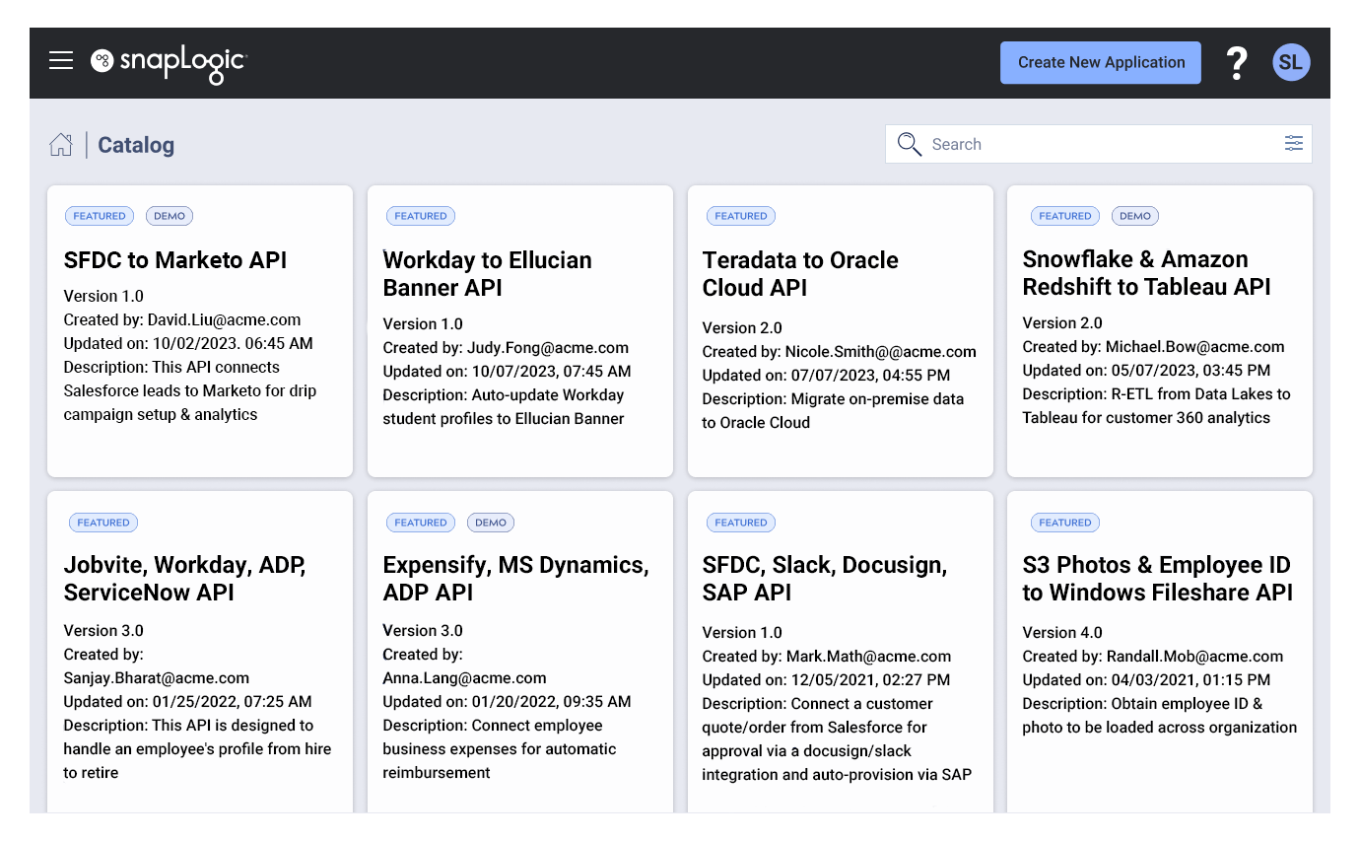
Task: Click description about migrating on-premise data
Action: [x=833, y=410]
